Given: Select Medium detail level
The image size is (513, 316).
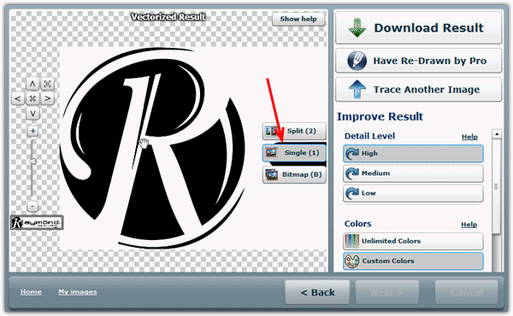Looking at the screenshot, I should point(413,173).
